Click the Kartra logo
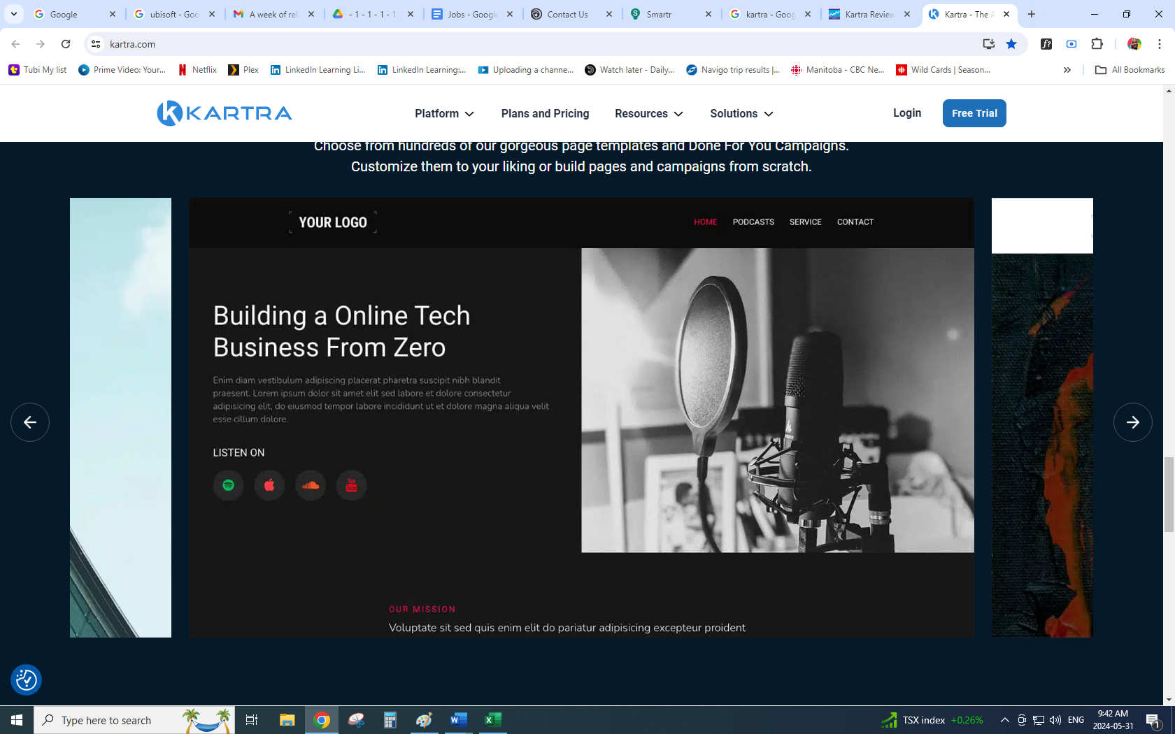The height and width of the screenshot is (734, 1175). (225, 113)
